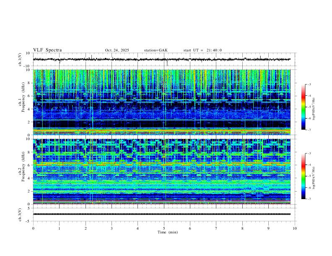Click the "ch.3(V)" axis label

20,215
